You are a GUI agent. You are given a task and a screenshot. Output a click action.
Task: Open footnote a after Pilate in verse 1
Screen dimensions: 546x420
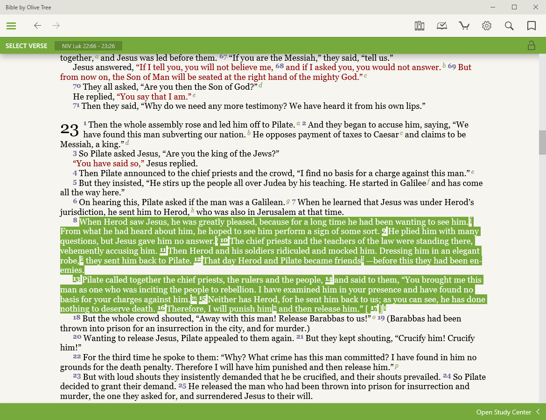coord(298,124)
